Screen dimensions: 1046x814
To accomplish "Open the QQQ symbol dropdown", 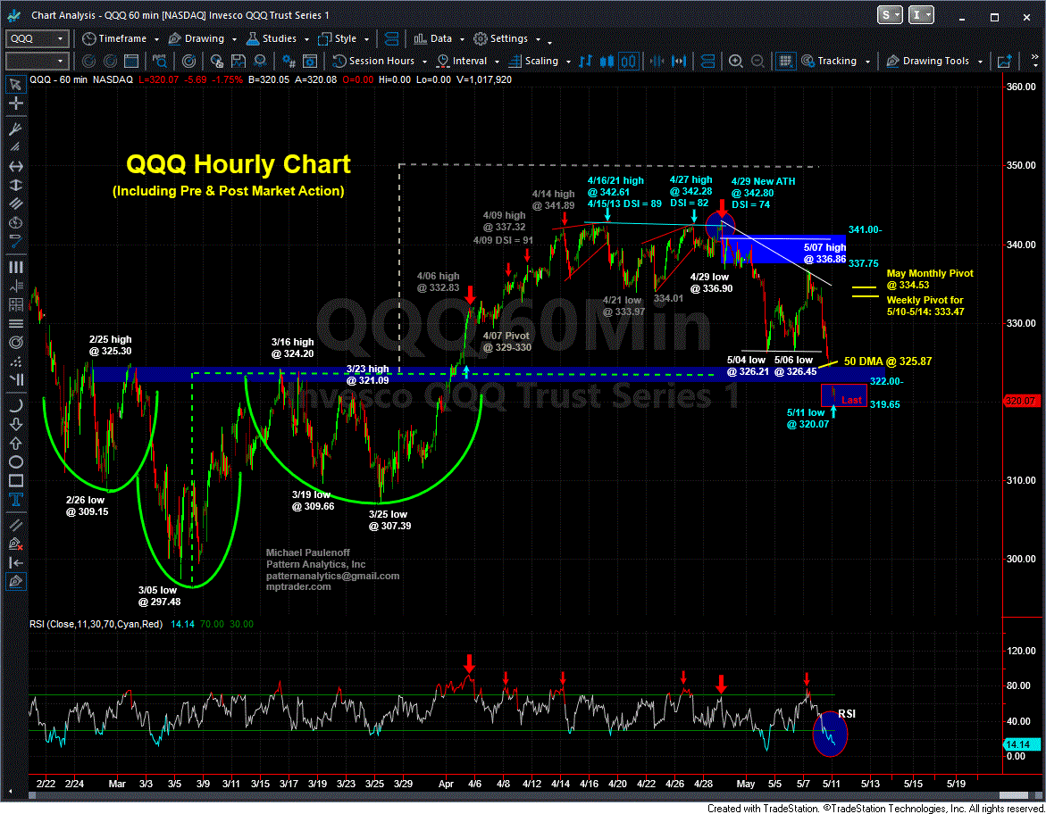I will click(60, 38).
